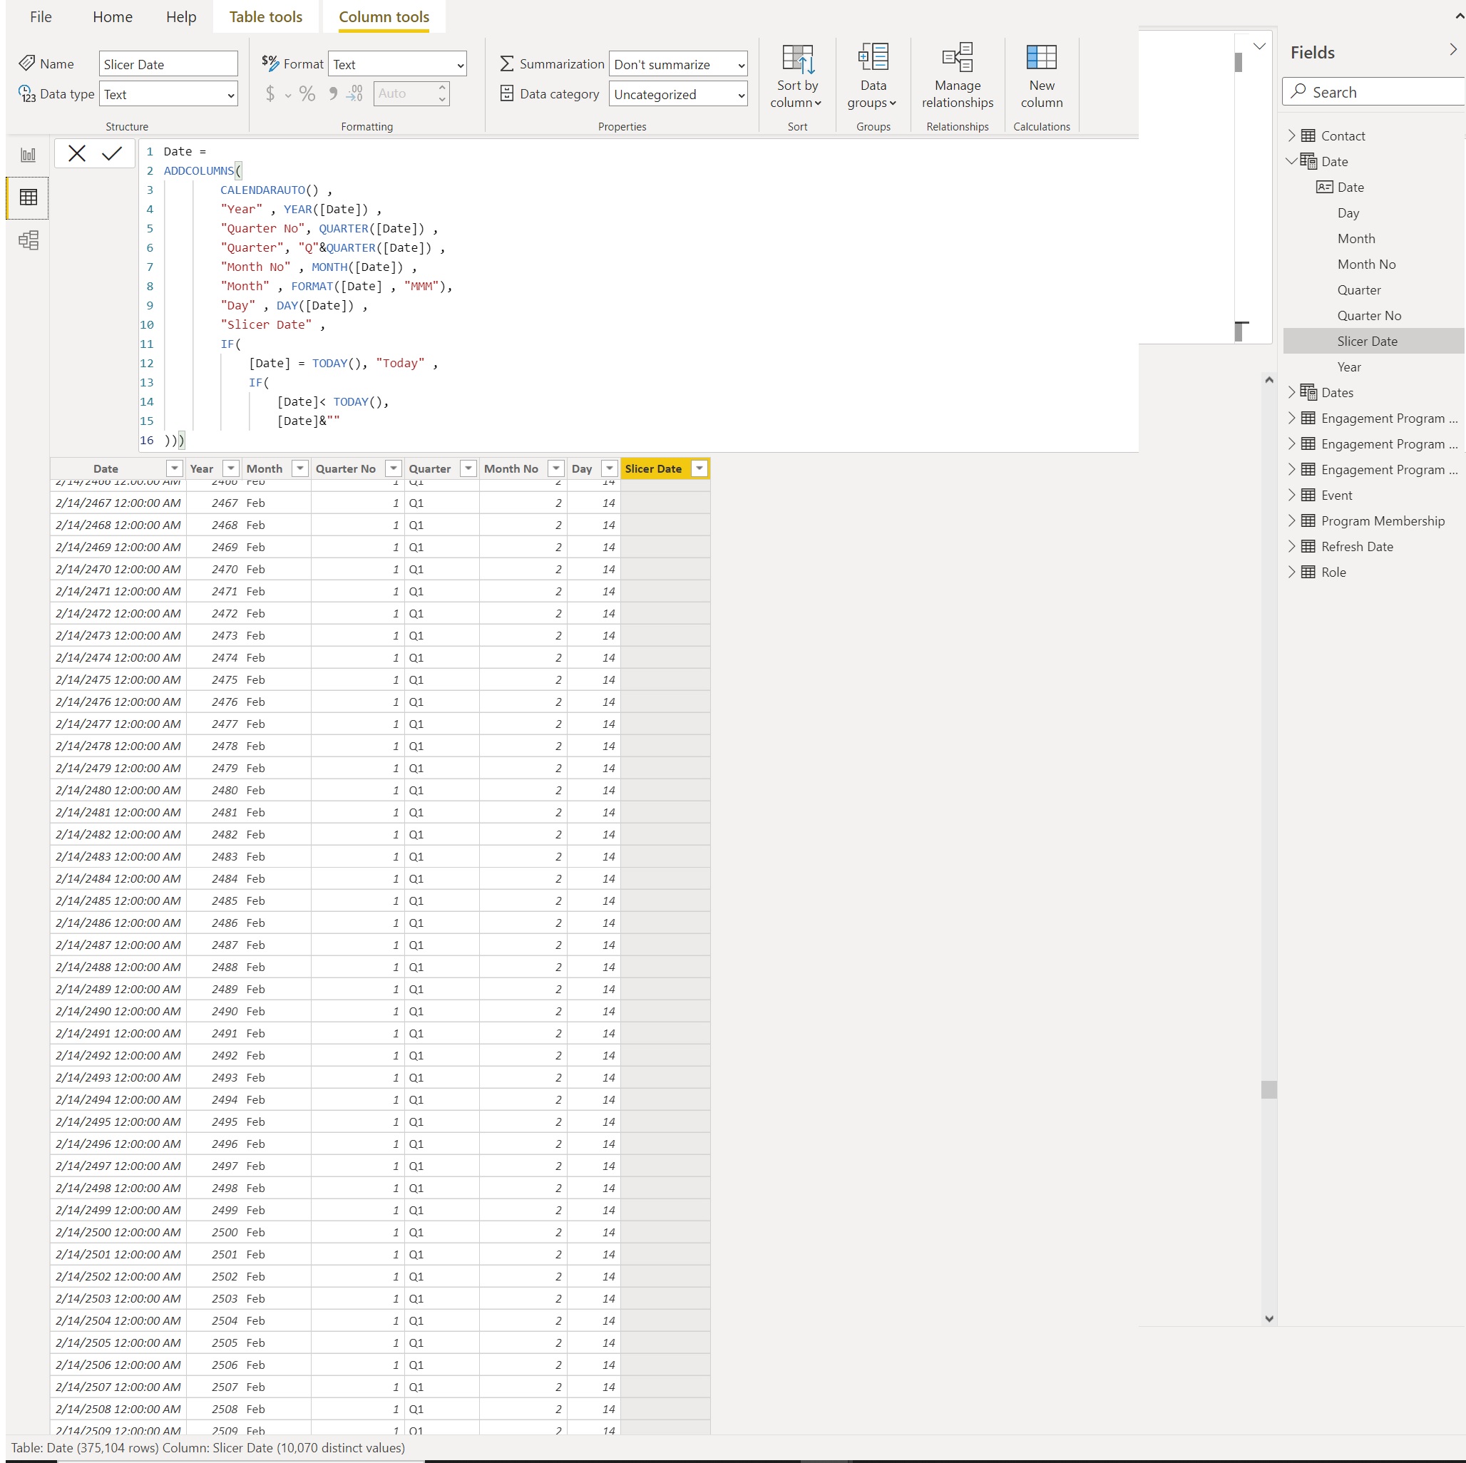Open the Year column filter dropdown
The height and width of the screenshot is (1463, 1466).
(232, 469)
